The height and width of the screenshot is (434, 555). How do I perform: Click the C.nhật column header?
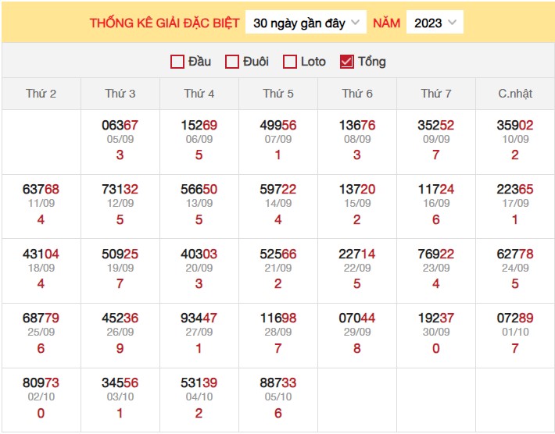click(x=515, y=94)
